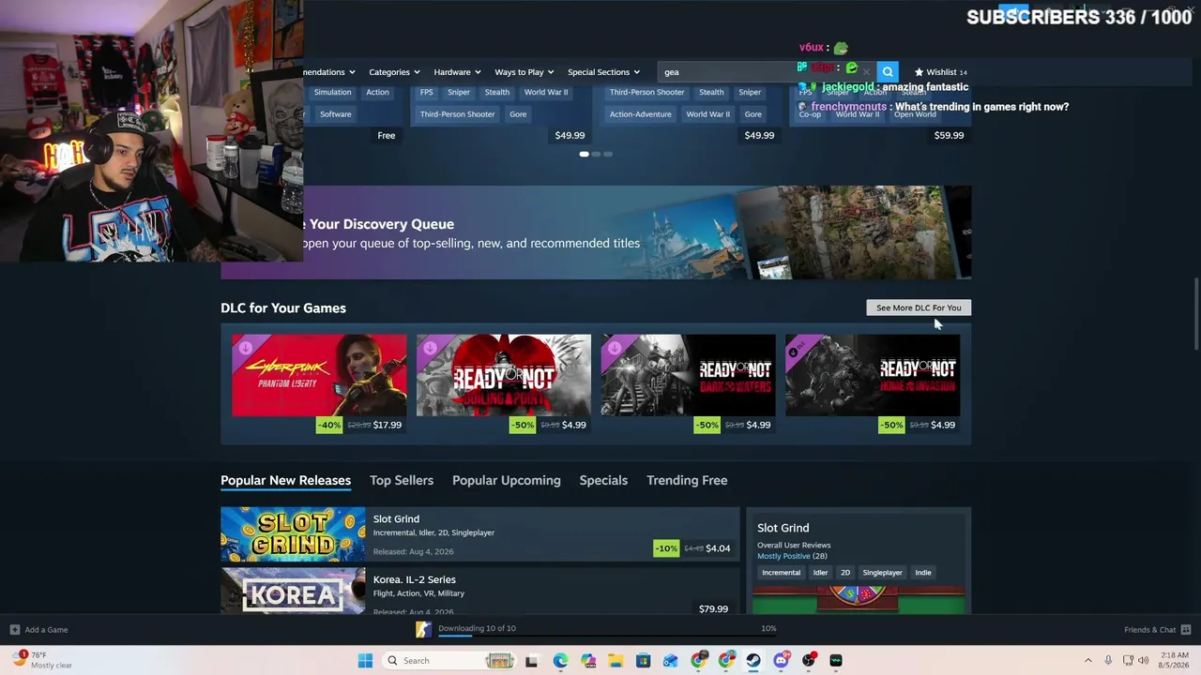Open the taskbar clock showing 2:18 AM
The width and height of the screenshot is (1201, 675).
click(1175, 660)
